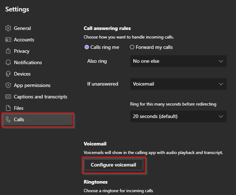
Task: Select Forward my calls radio button
Action: click(132, 47)
